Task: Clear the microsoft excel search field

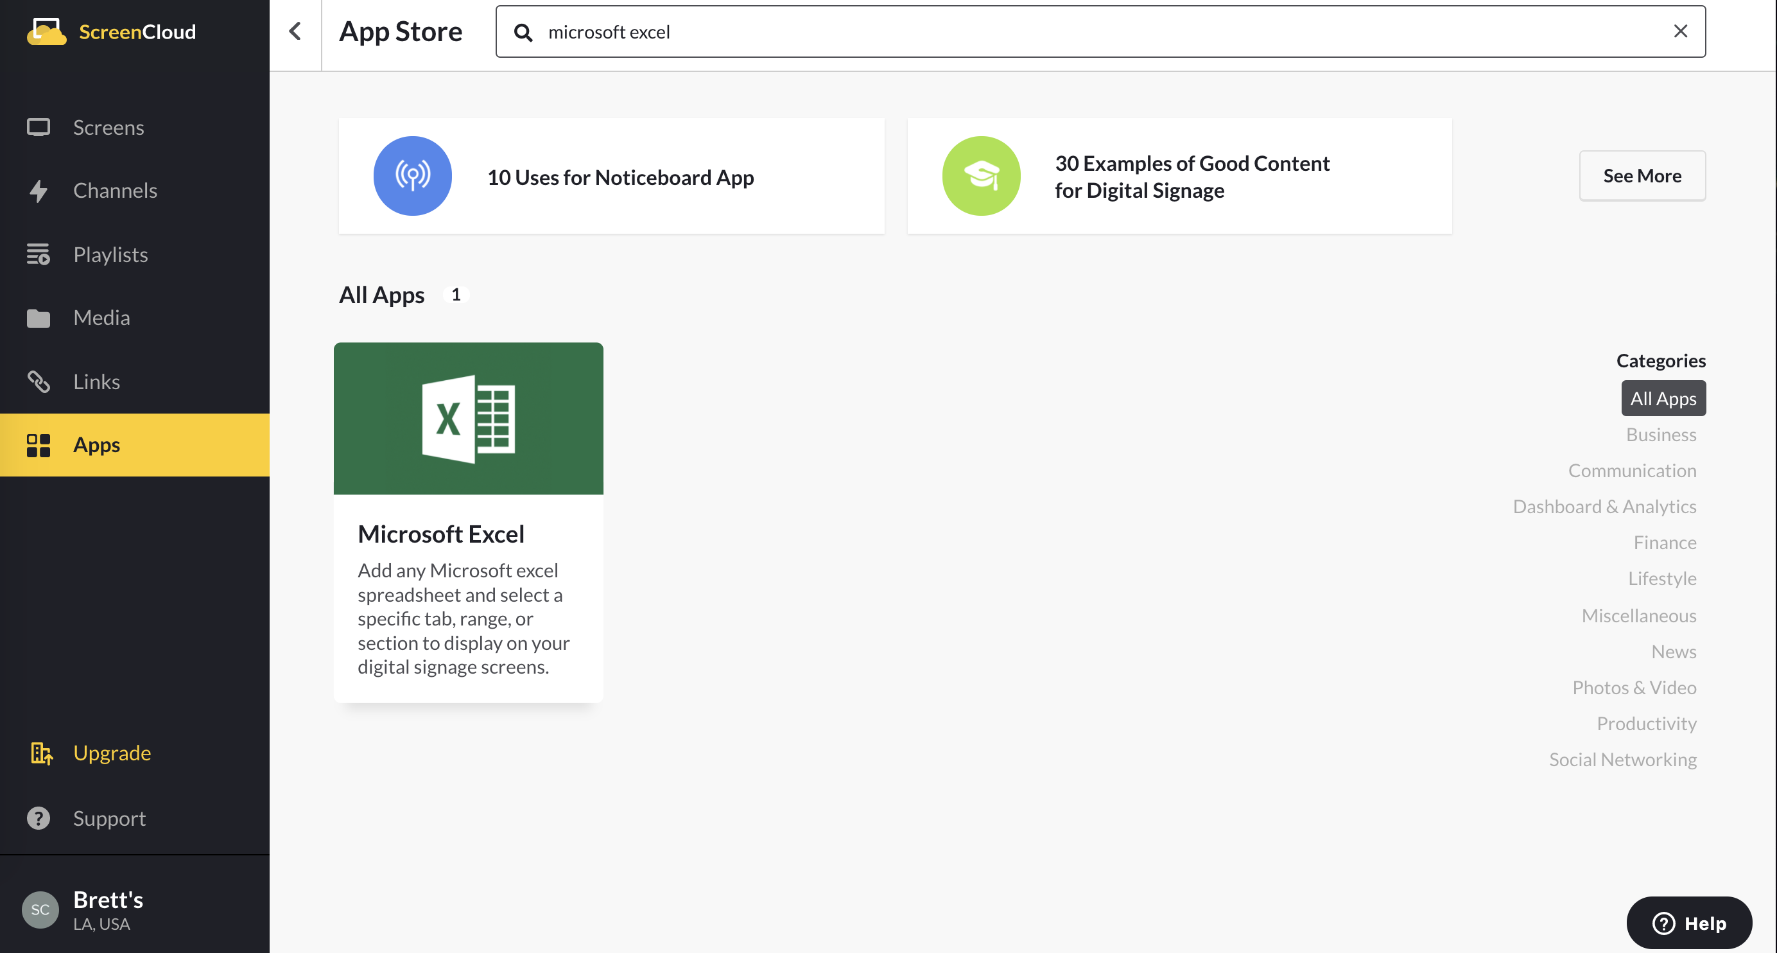Action: [1683, 31]
